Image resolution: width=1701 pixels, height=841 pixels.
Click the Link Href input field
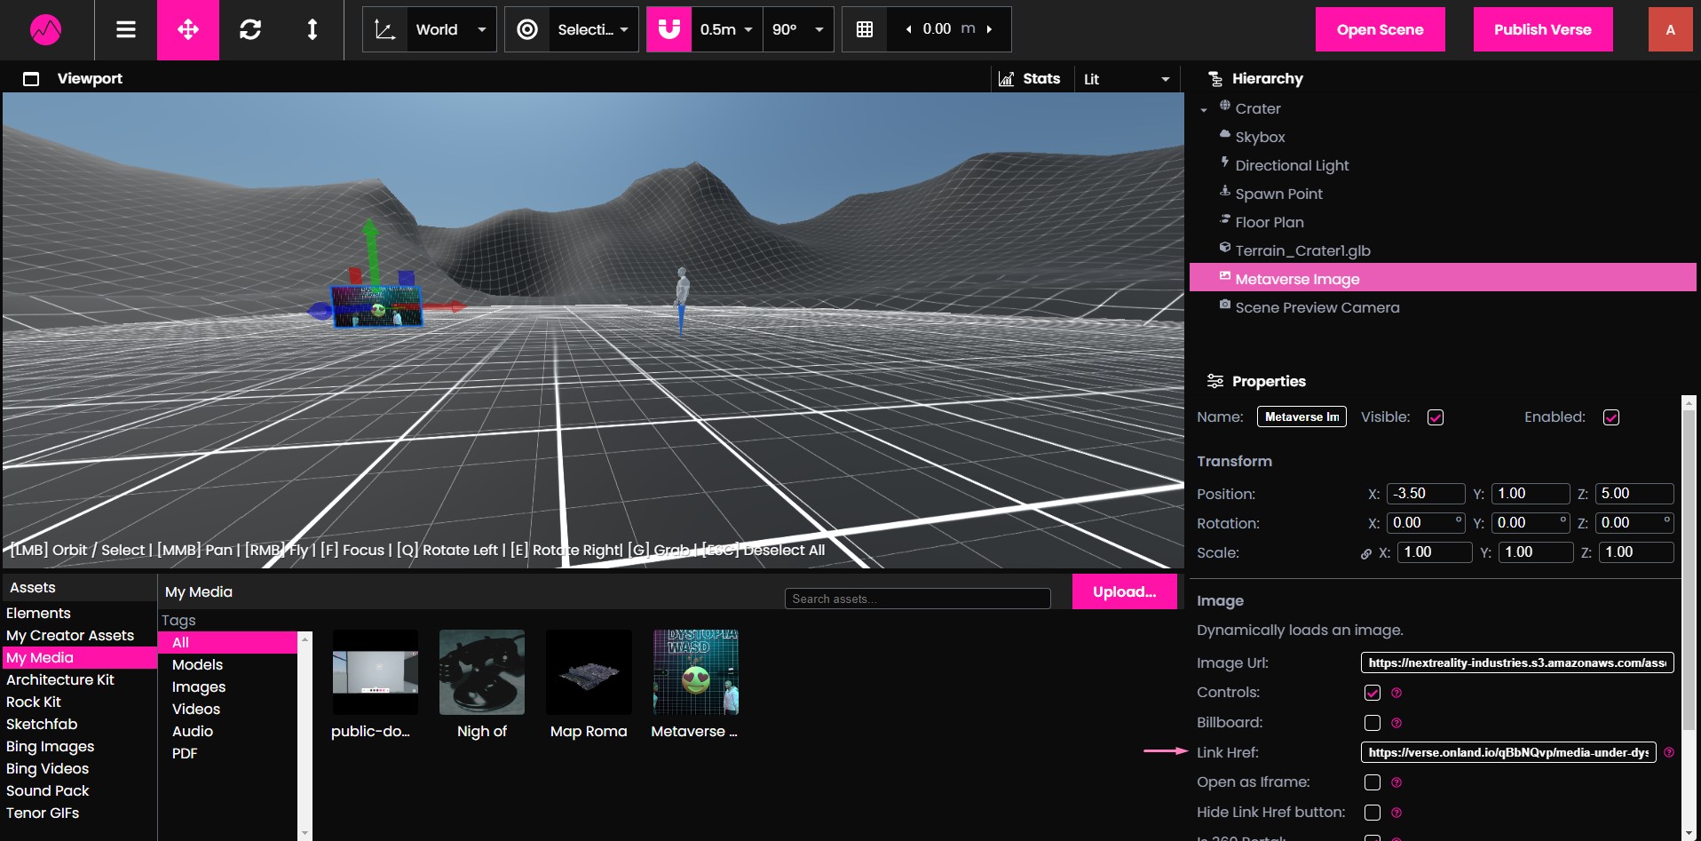pos(1508,752)
